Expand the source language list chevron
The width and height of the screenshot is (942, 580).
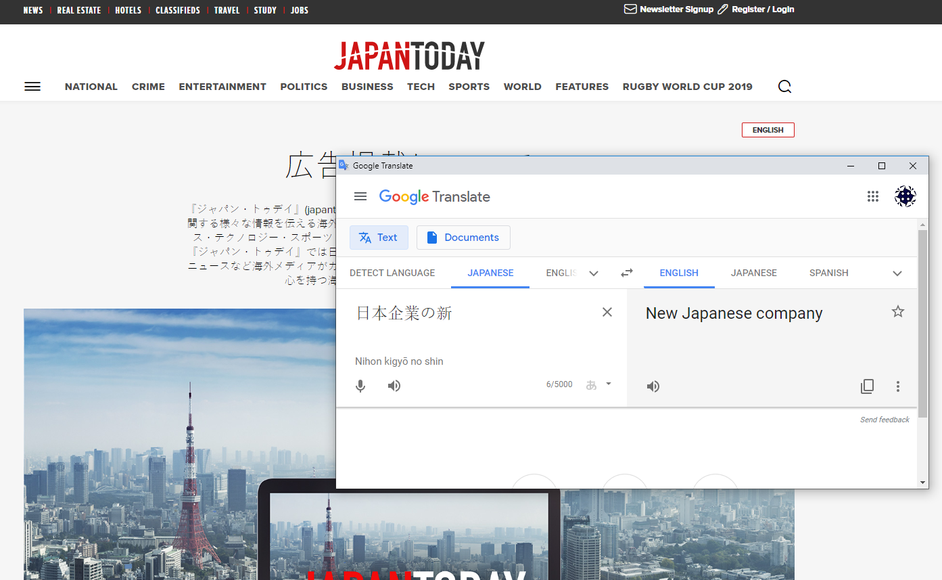[x=594, y=273]
